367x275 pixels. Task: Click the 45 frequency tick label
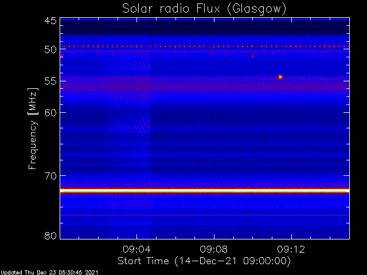tap(50, 21)
